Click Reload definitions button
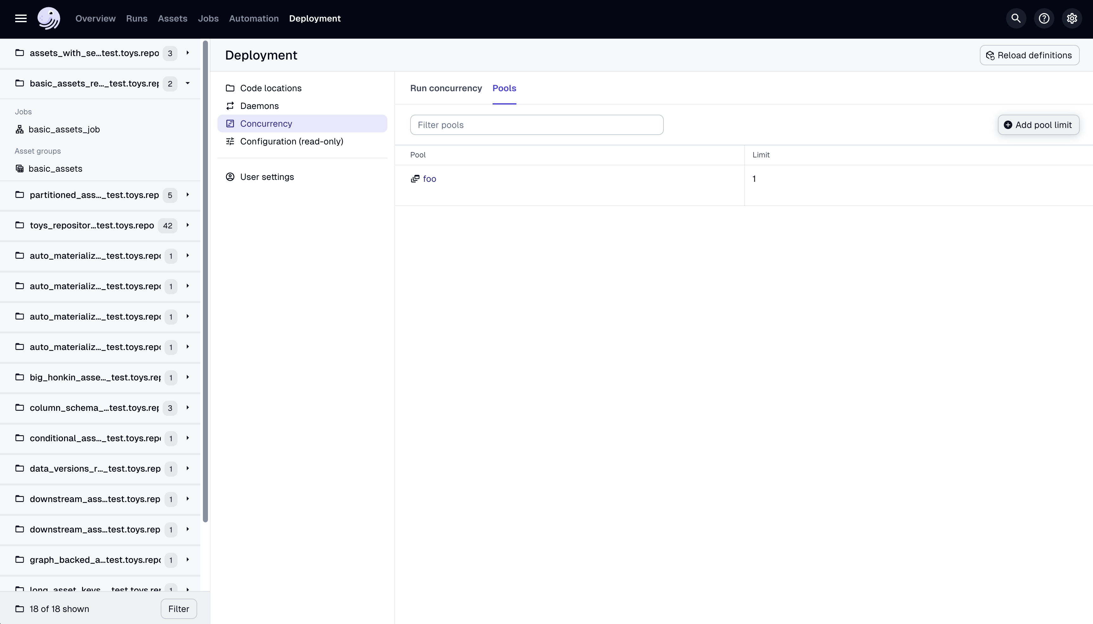Viewport: 1093px width, 624px height. (1029, 55)
